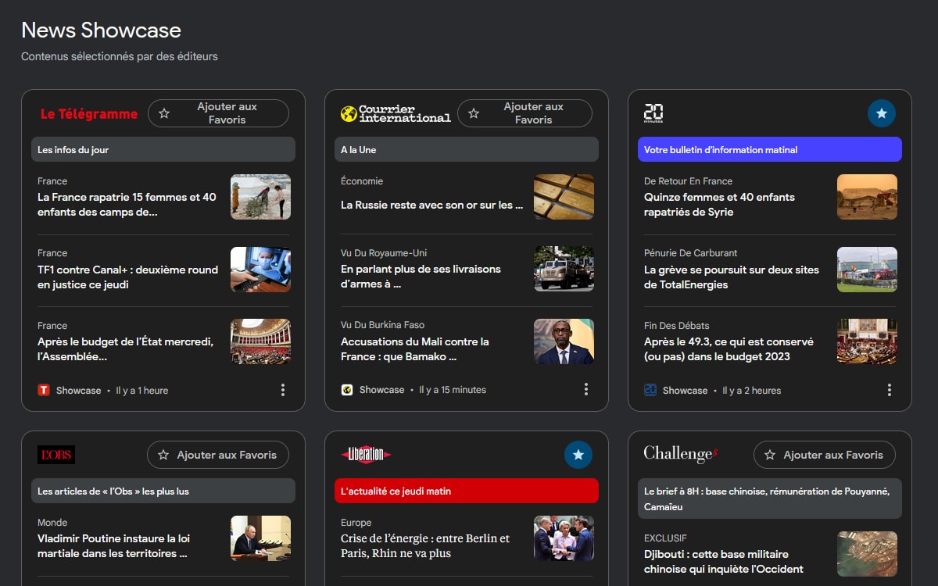The width and height of the screenshot is (938, 586).
Task: Toggle the favorite star for Libération
Action: click(x=578, y=454)
